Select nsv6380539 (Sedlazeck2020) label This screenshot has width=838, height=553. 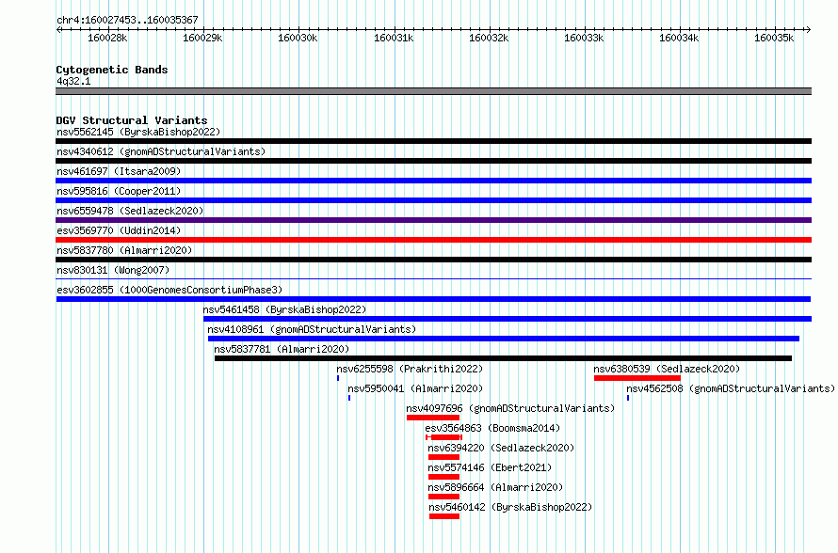click(x=667, y=369)
